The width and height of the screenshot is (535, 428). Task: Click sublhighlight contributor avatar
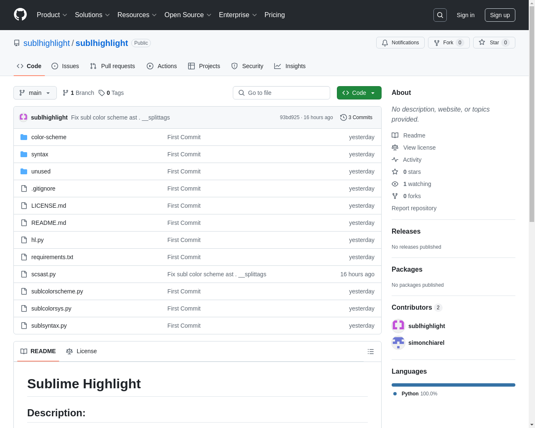point(398,326)
